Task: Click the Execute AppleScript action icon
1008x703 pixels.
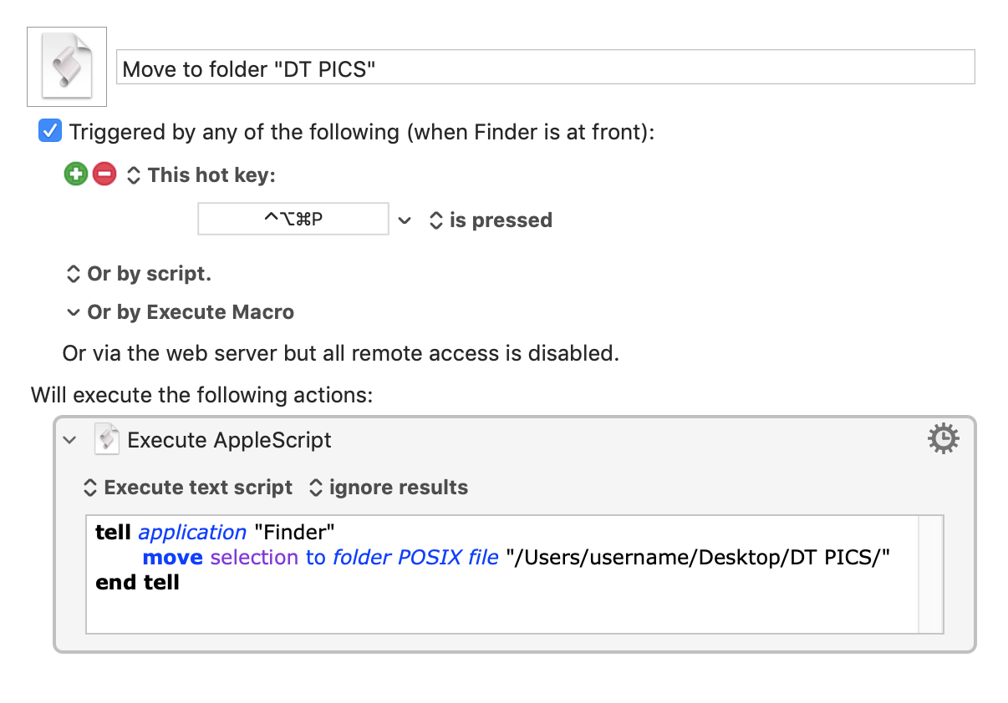Action: pyautogui.click(x=106, y=439)
